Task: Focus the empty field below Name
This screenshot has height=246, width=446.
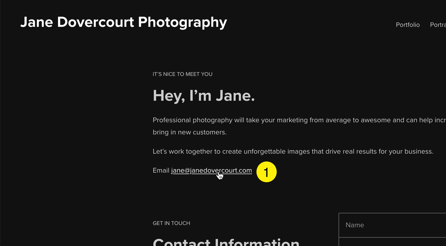Action: [x=392, y=242]
